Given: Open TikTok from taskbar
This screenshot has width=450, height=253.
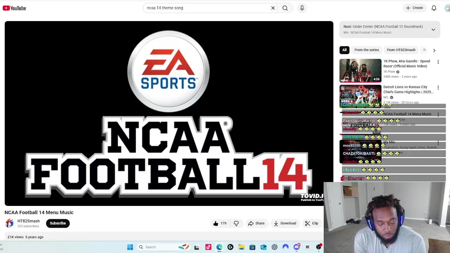Looking at the screenshot, I should (208, 247).
